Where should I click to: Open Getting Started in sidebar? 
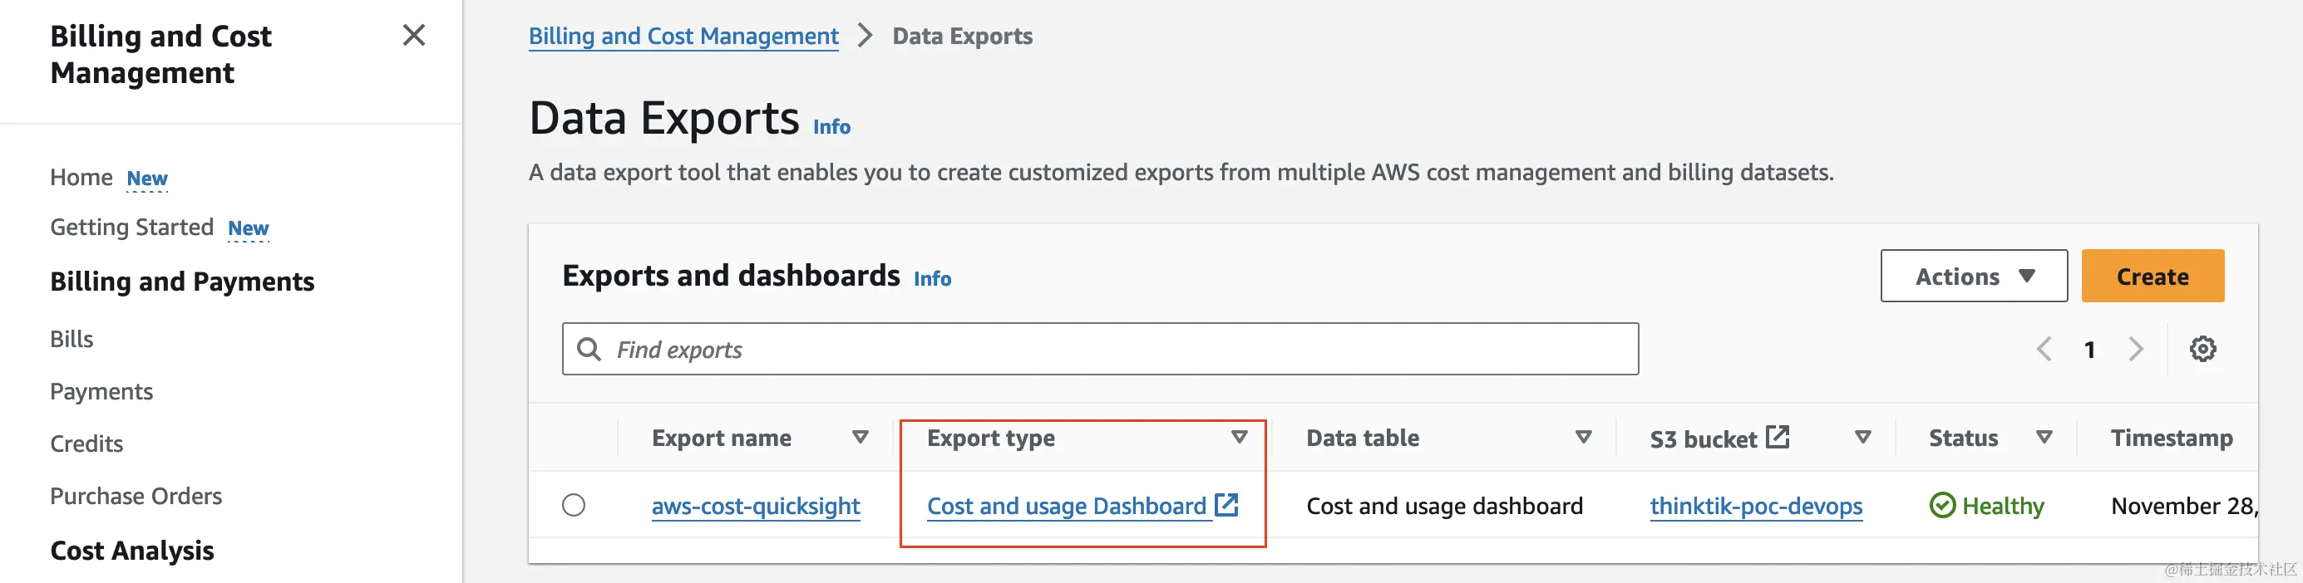point(131,228)
